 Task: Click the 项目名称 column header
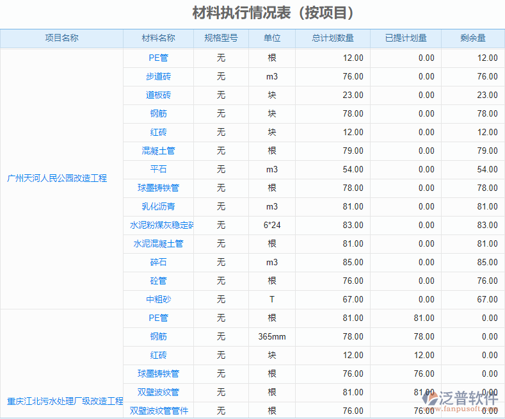pos(61,38)
